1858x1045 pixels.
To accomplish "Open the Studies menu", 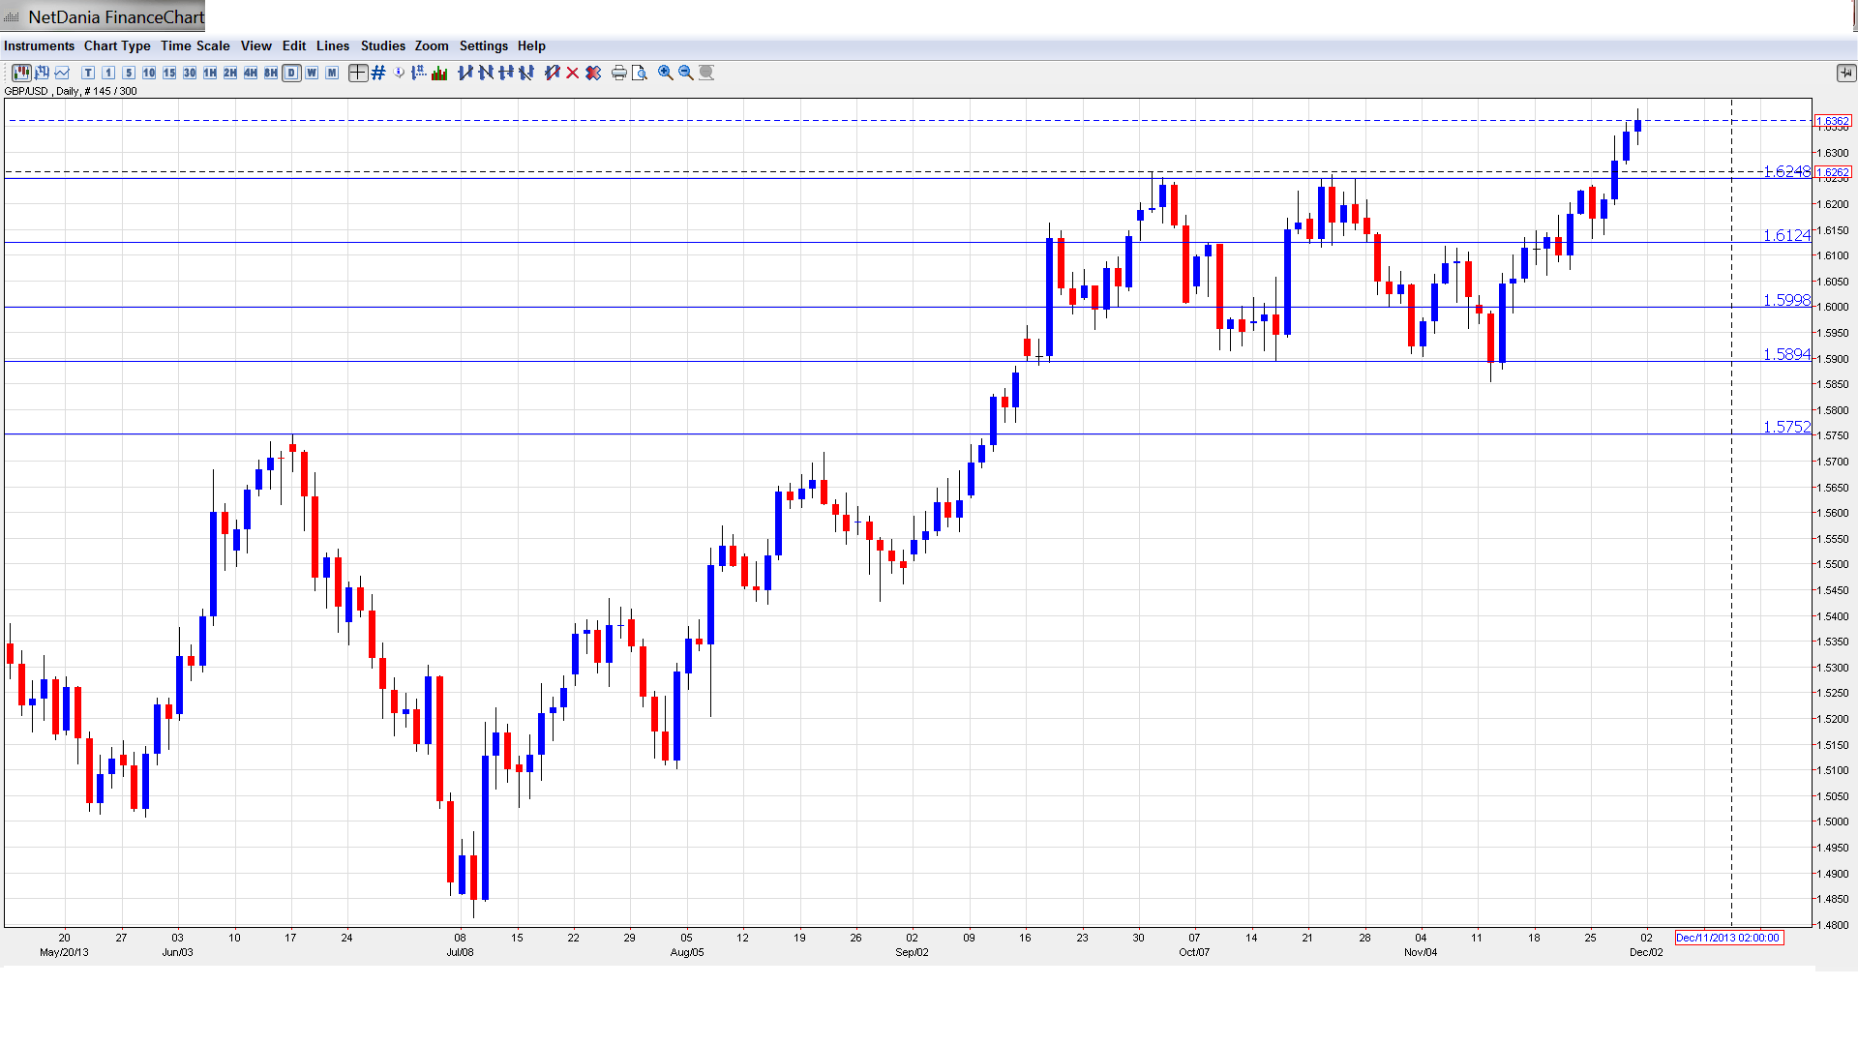I will coord(382,45).
